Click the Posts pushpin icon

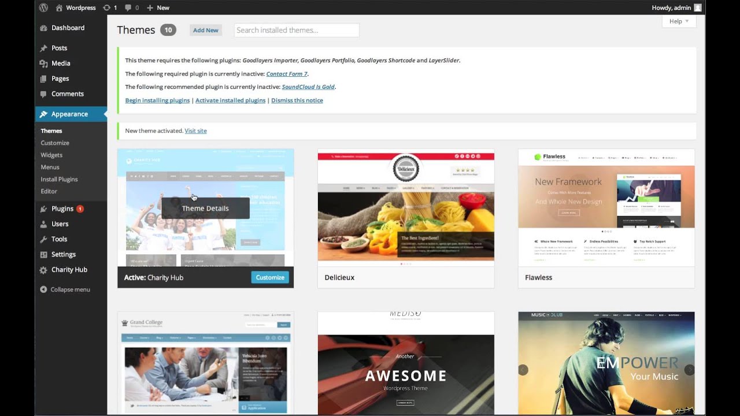click(43, 48)
